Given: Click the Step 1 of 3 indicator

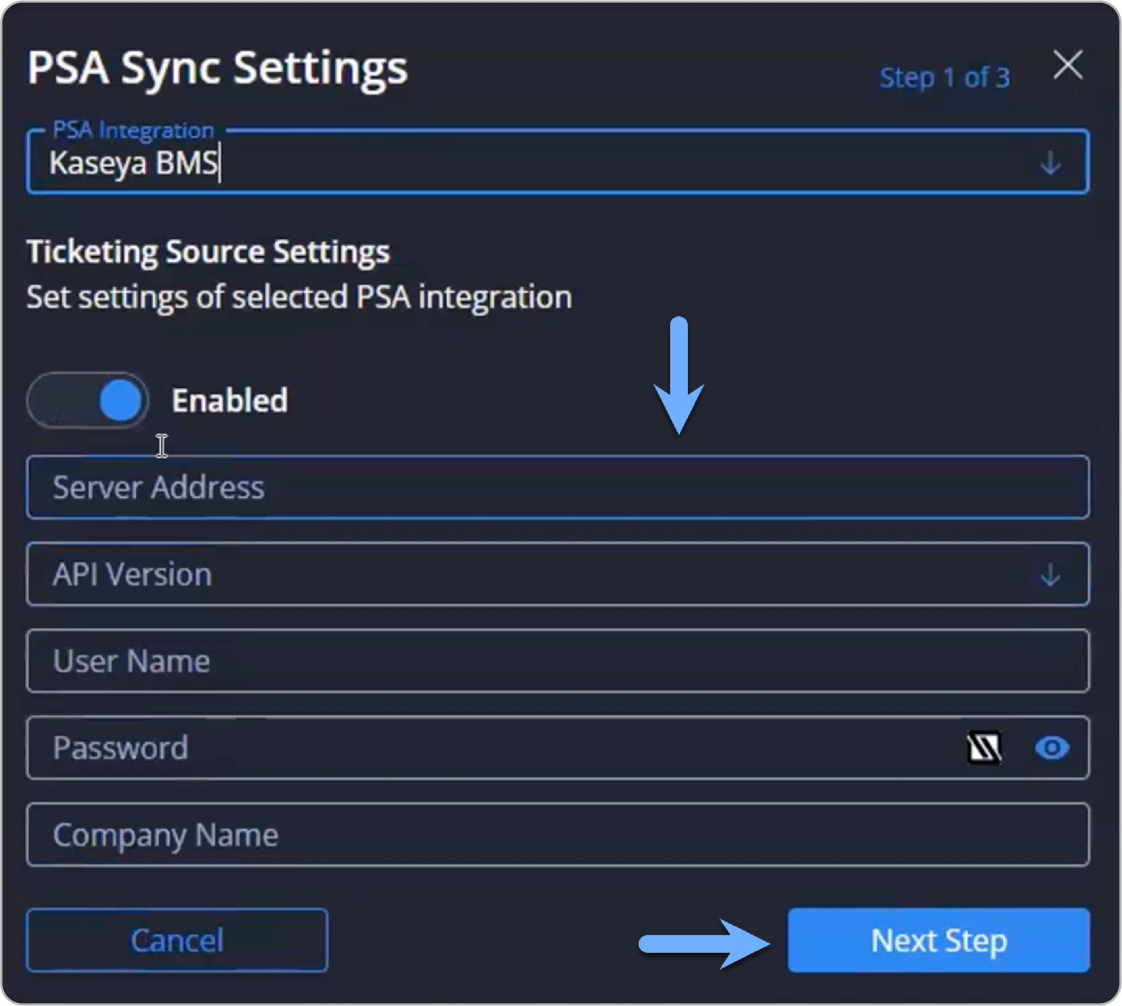Looking at the screenshot, I should click(x=944, y=78).
